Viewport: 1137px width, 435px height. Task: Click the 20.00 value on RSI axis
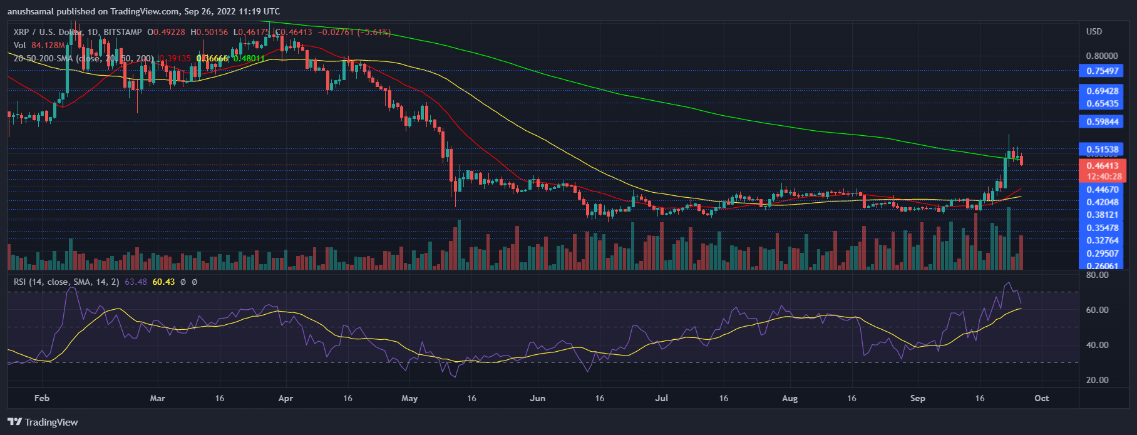click(1098, 380)
